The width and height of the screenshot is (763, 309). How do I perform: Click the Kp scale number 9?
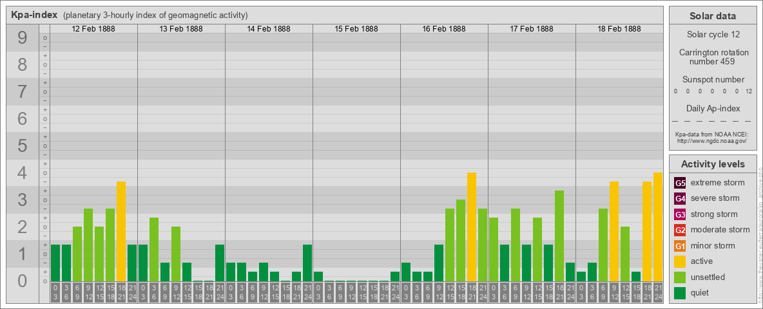pyautogui.click(x=23, y=38)
